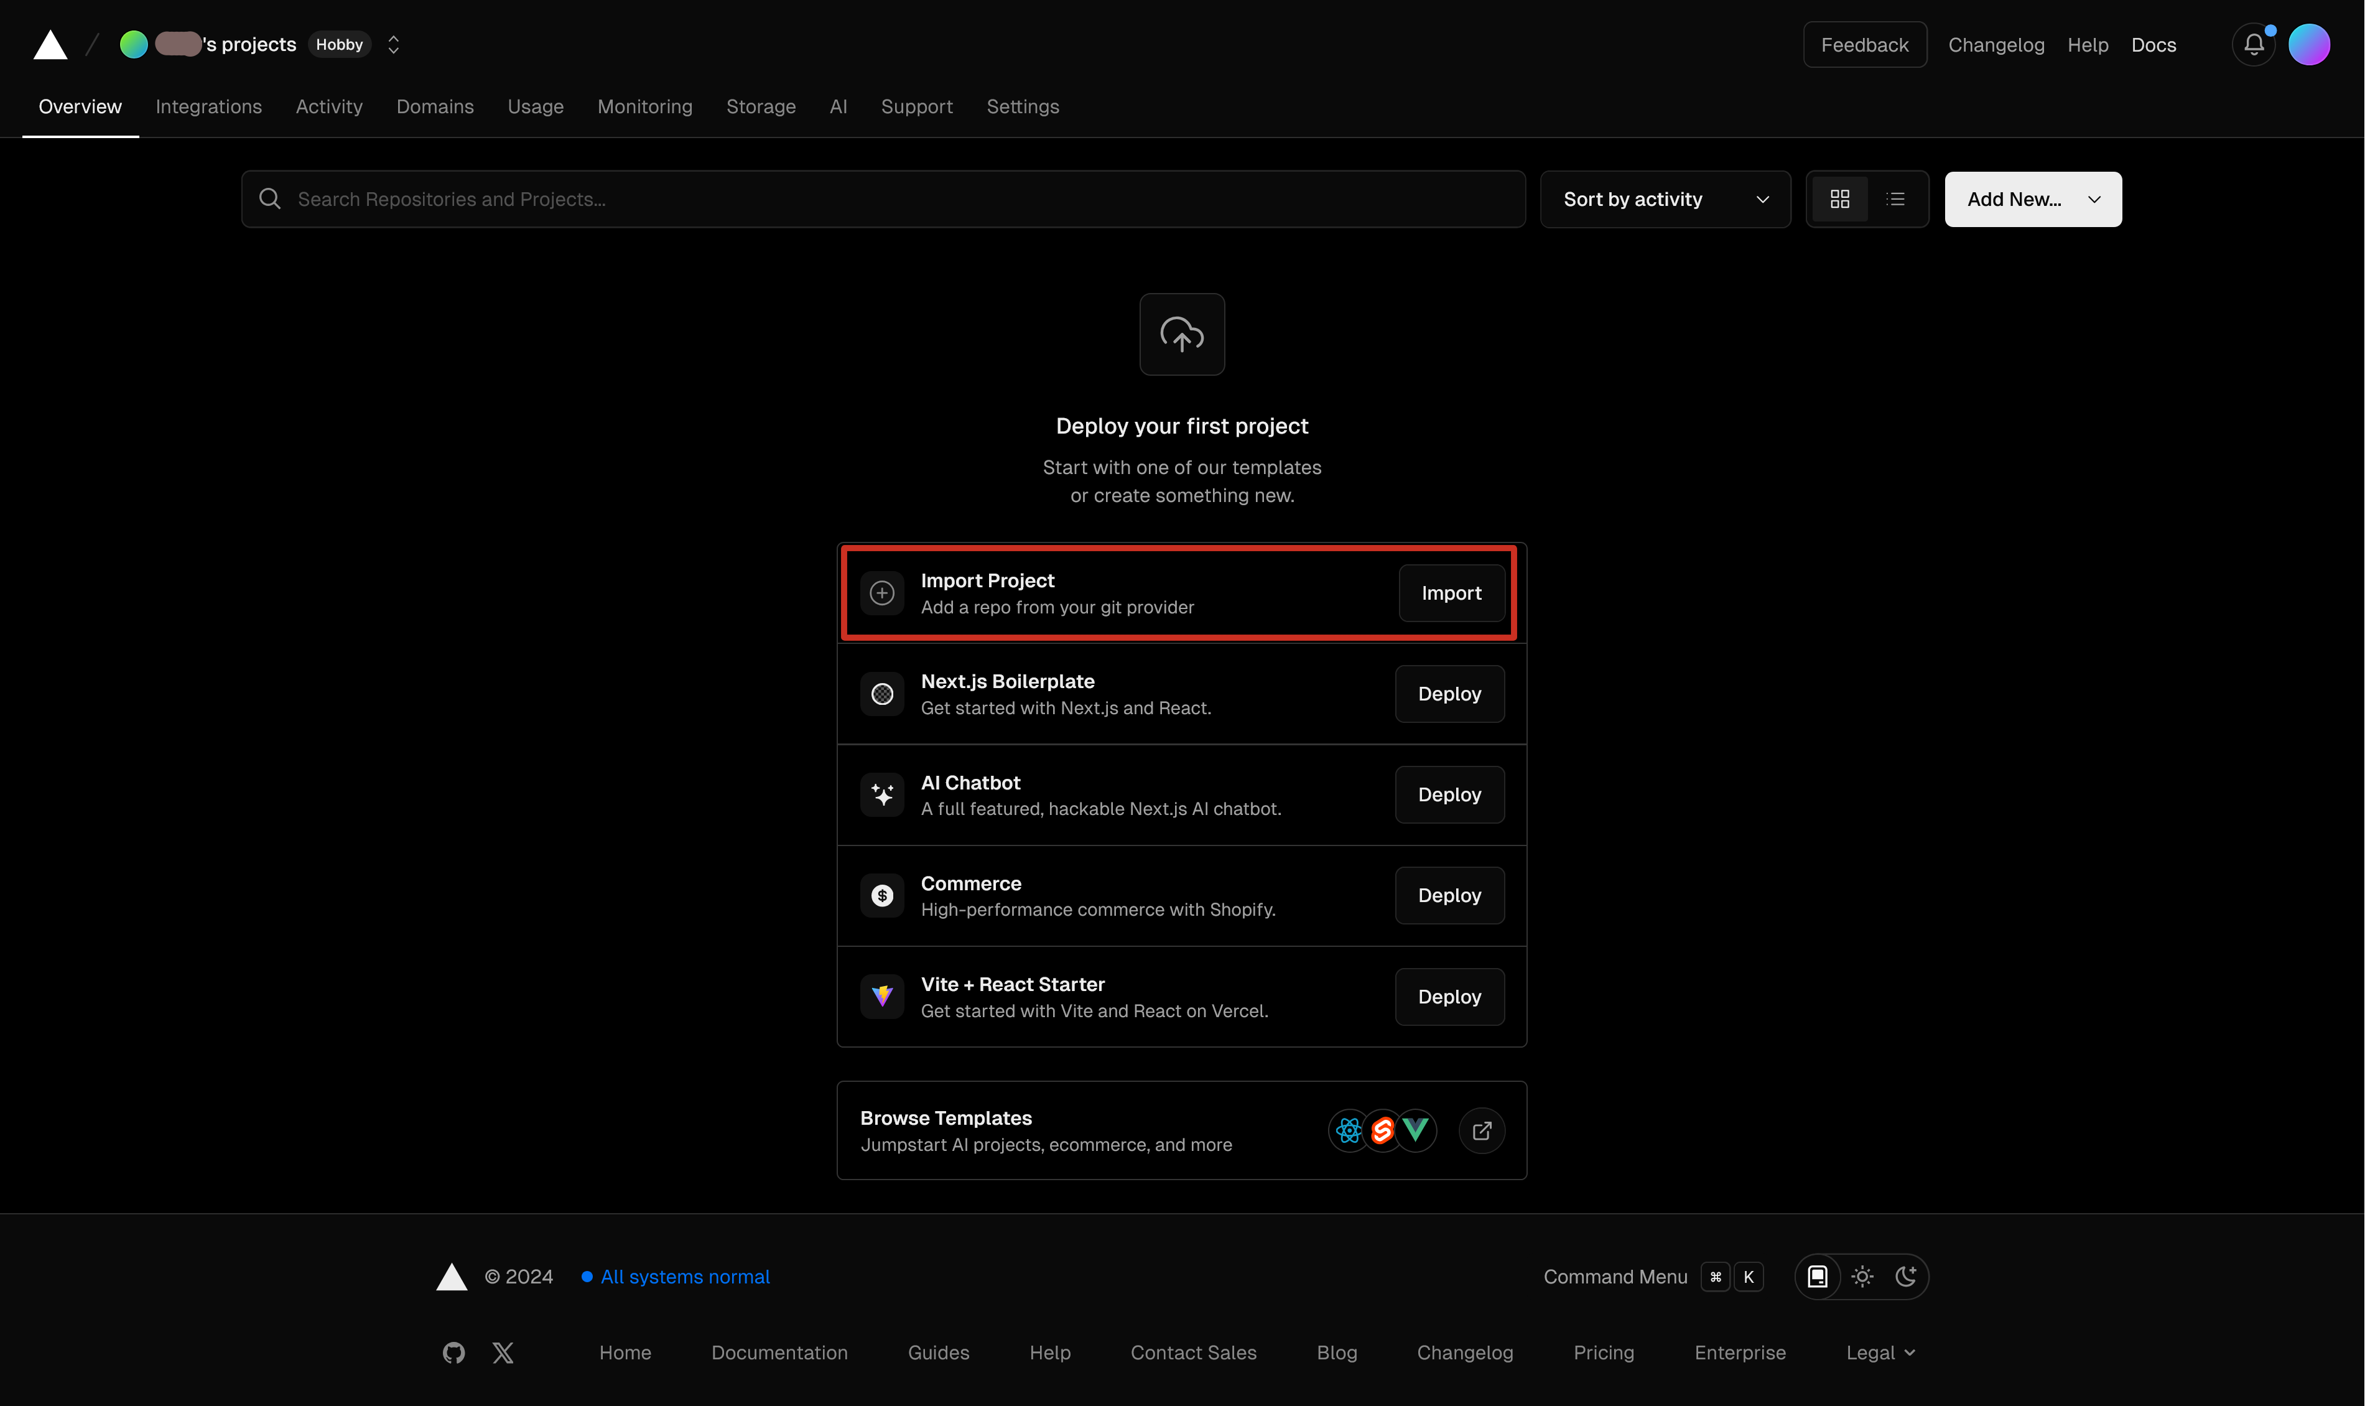Click the Import Project plus icon
The width and height of the screenshot is (2365, 1406).
(x=882, y=593)
